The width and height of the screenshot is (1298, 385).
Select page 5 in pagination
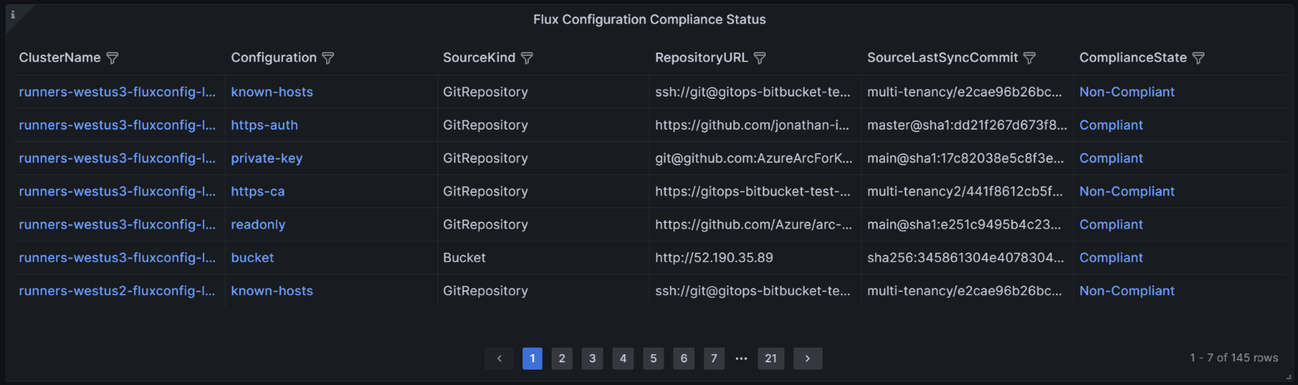[653, 358]
